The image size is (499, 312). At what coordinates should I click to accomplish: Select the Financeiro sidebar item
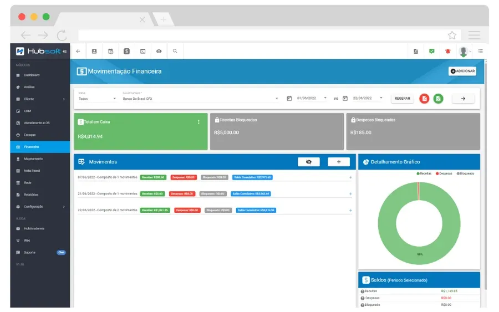pyautogui.click(x=40, y=147)
